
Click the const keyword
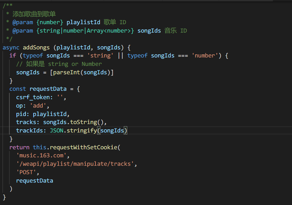[x=18, y=89]
